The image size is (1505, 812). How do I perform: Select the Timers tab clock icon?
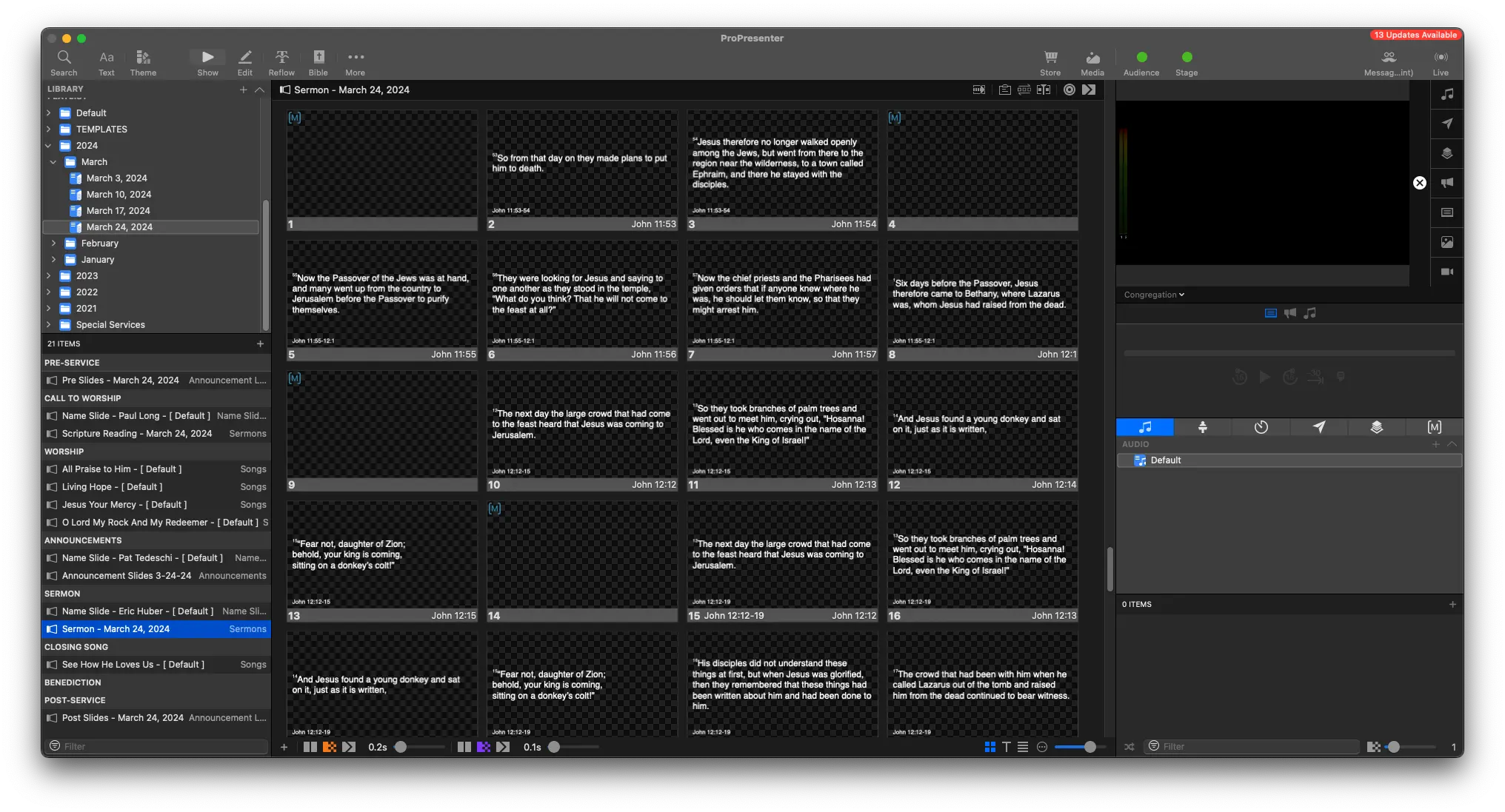(1261, 427)
